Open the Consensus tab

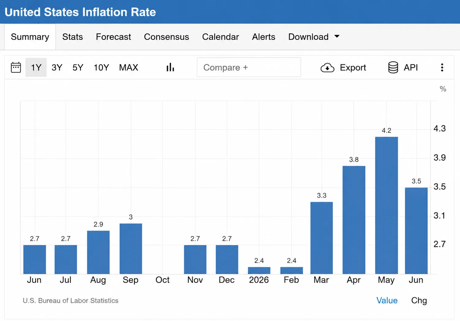tap(166, 37)
